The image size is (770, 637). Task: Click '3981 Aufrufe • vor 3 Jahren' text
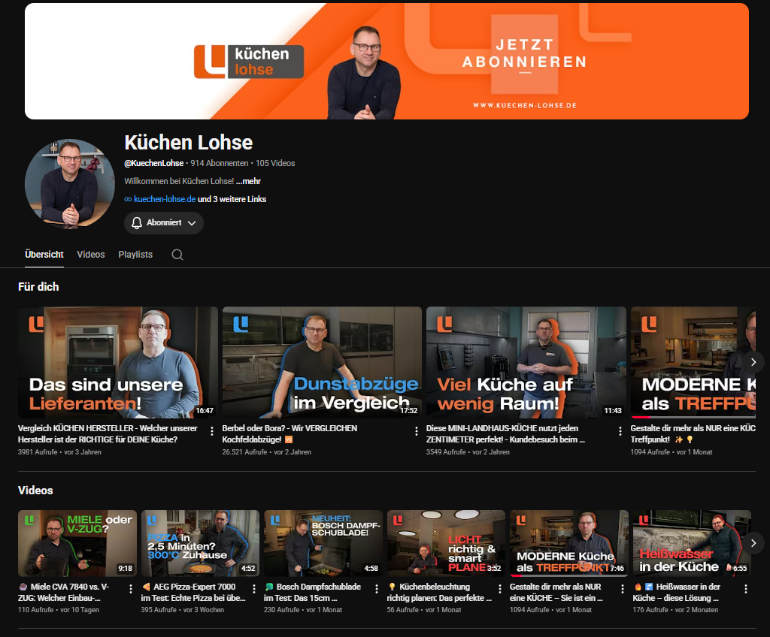coord(60,452)
